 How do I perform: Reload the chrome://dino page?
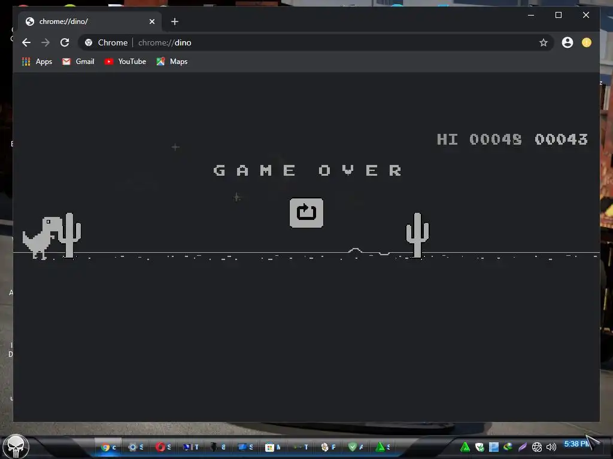(x=65, y=42)
